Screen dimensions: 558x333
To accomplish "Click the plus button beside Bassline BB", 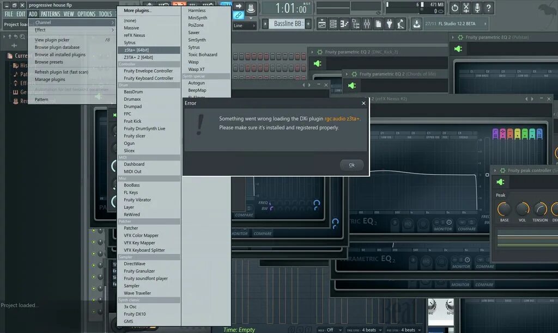I will coord(308,24).
